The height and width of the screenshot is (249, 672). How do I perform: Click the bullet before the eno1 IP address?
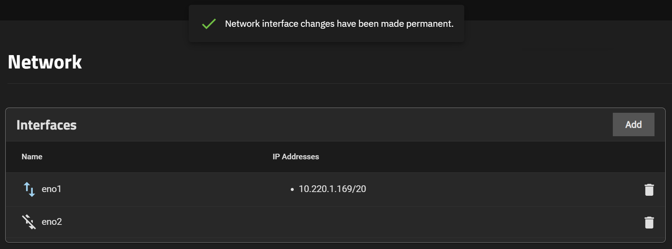point(292,189)
